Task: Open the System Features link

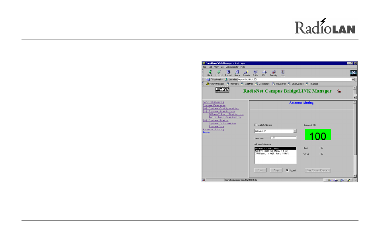Action: click(214, 105)
